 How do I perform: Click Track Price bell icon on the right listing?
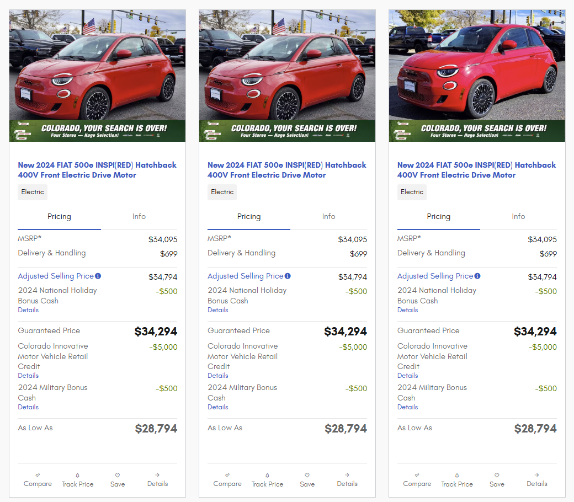click(x=457, y=475)
